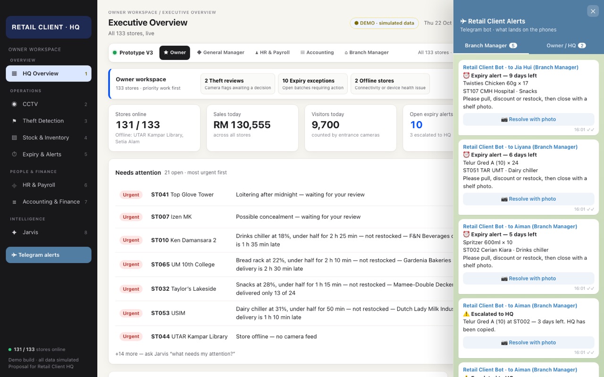The height and width of the screenshot is (377, 604).
Task: Open ST044 UTAR Kampar Library offline row
Action: (284, 336)
